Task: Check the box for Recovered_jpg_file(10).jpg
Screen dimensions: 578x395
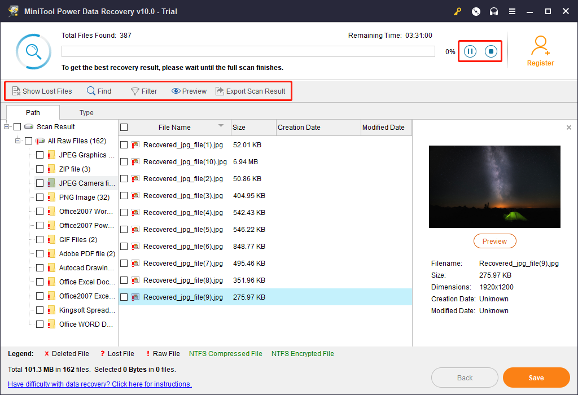Action: click(x=124, y=162)
